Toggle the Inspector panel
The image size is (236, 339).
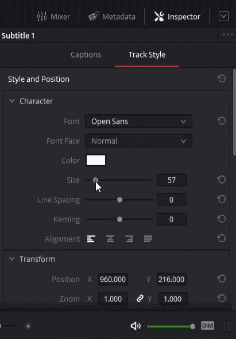(x=177, y=17)
